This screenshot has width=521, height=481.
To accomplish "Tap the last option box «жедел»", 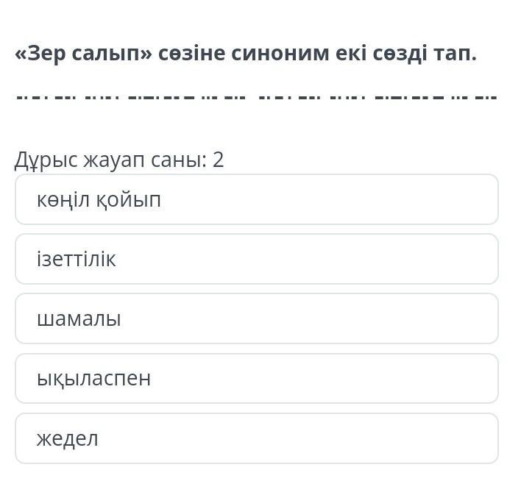I will click(257, 438).
